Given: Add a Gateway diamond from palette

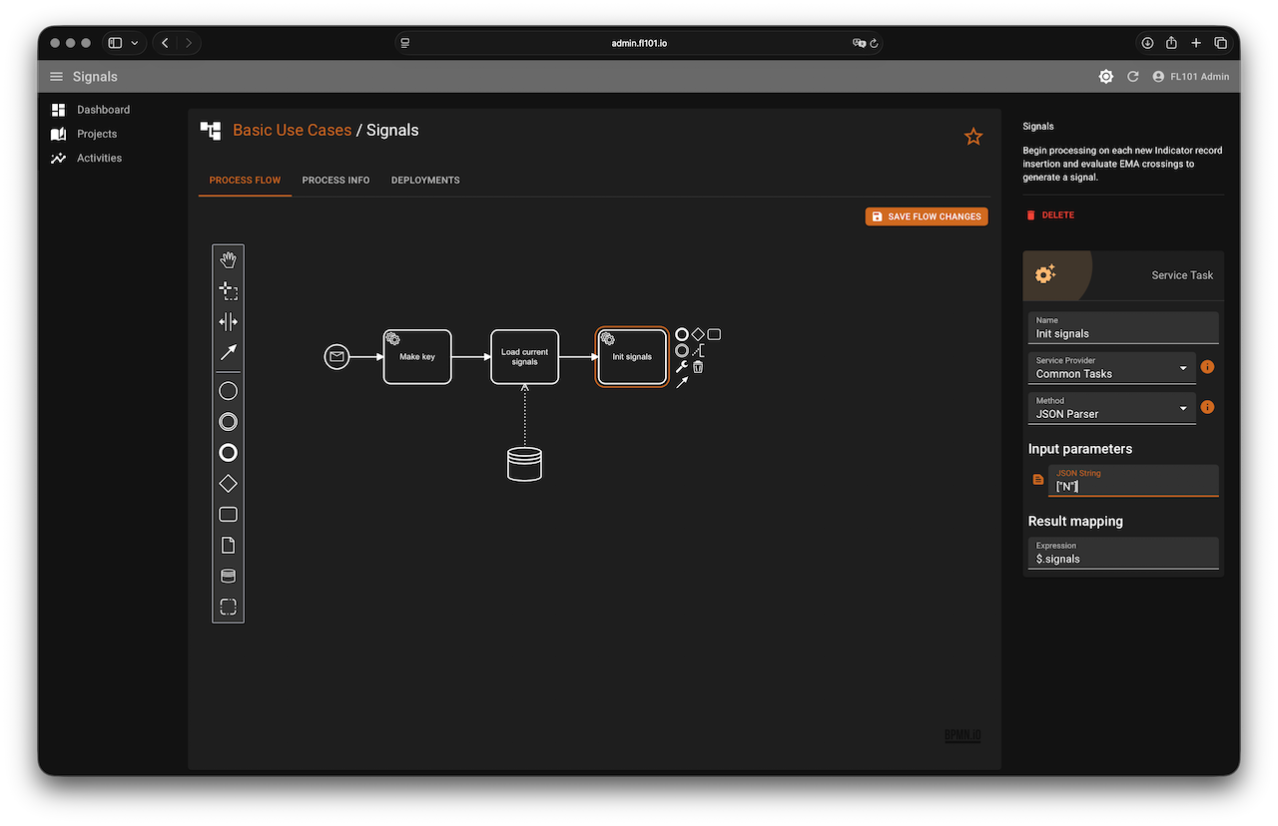Looking at the screenshot, I should coord(228,484).
